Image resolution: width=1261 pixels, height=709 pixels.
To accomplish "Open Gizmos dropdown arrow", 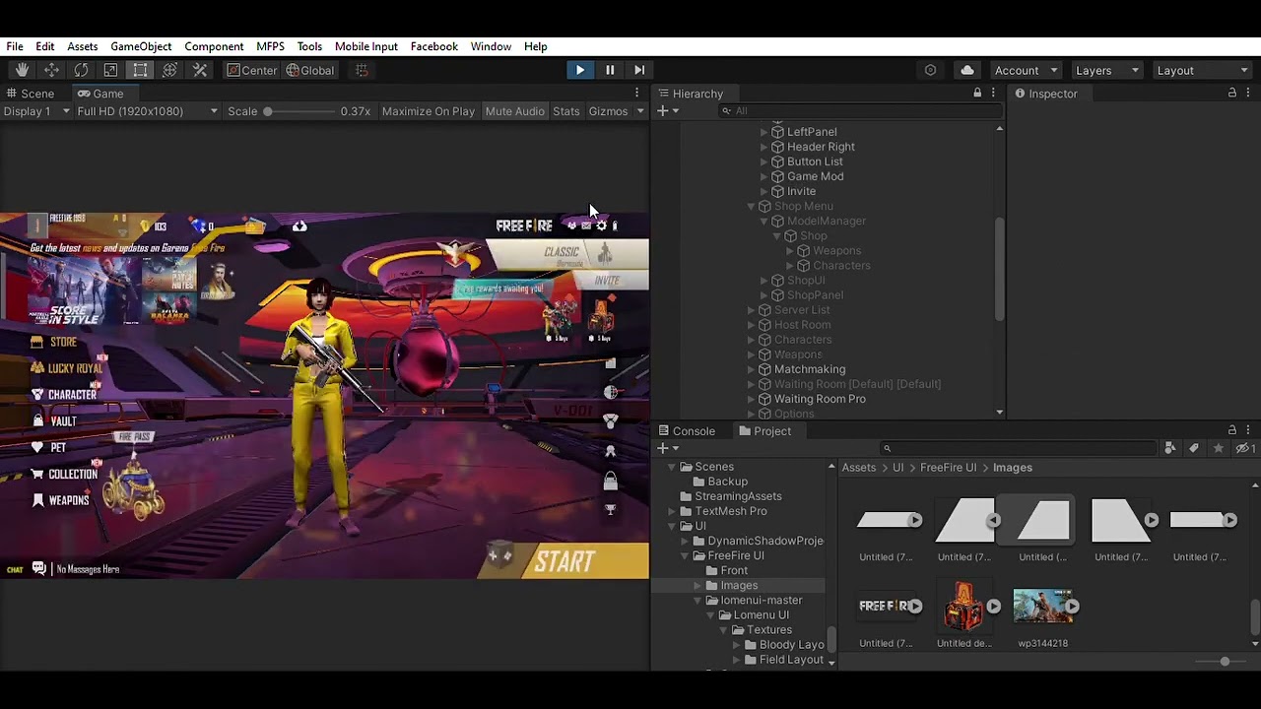I will click(640, 111).
